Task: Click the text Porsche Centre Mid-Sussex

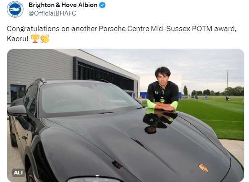Action: click(x=144, y=29)
